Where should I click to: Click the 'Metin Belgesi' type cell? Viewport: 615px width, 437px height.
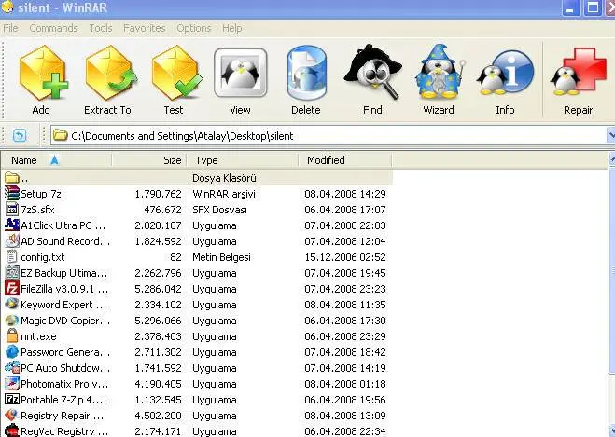[x=221, y=257]
